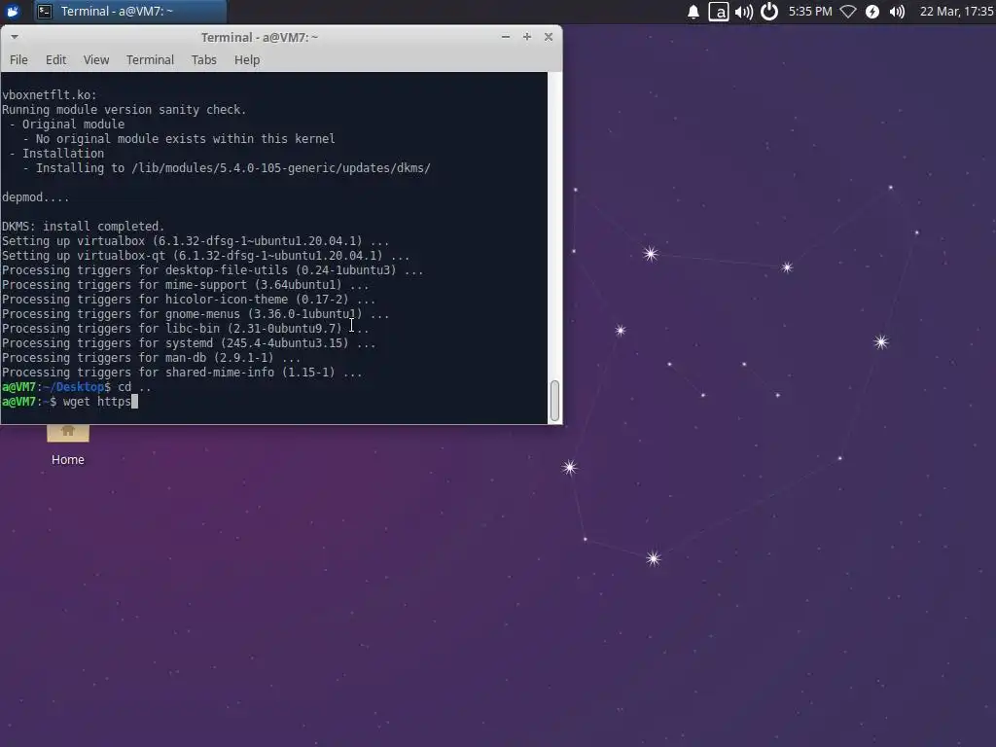Click the terminal vertical scrollbar handle

point(554,401)
